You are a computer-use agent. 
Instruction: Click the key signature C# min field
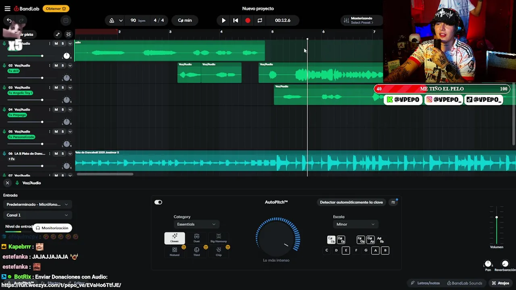(185, 21)
